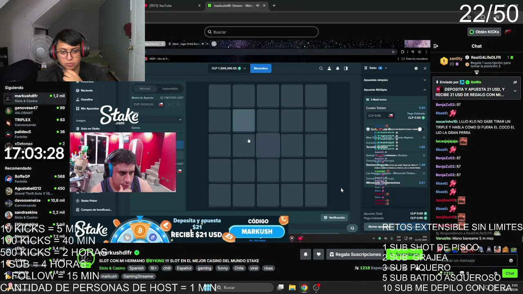Screen dimensions: 523x294
Task: Select the Manual betting mode tab
Action: pyautogui.click(x=145, y=89)
